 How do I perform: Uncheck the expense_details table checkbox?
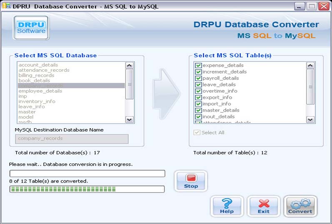pyautogui.click(x=198, y=66)
